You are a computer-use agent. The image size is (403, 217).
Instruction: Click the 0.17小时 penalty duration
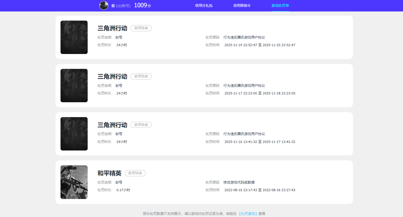pos(123,190)
